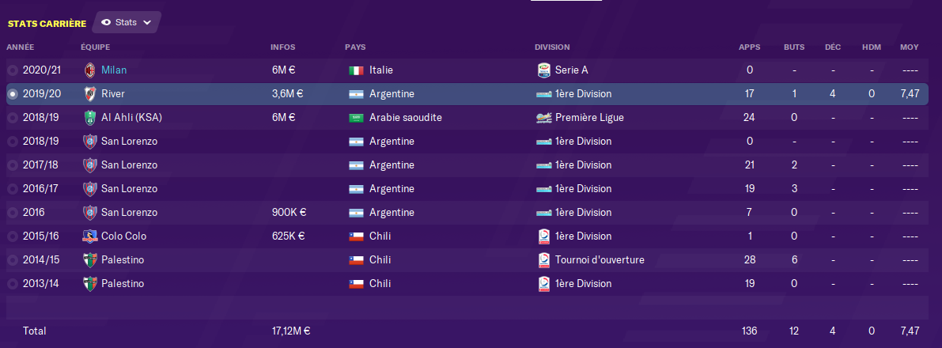Click the Serie A league logo
This screenshot has height=348, width=942.
543,70
